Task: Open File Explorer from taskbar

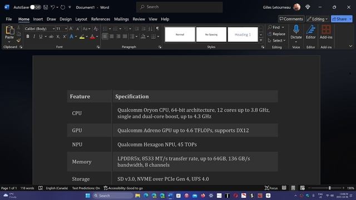Action: coord(137,196)
